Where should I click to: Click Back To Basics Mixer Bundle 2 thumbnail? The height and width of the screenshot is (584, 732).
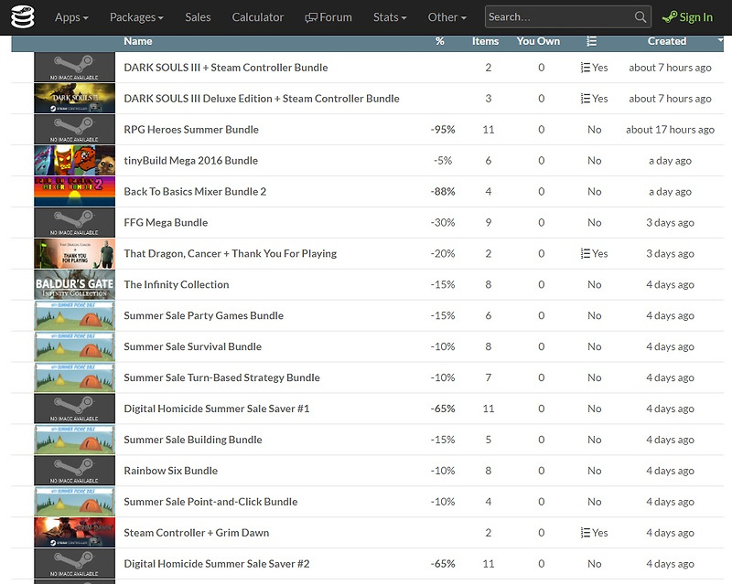[75, 192]
